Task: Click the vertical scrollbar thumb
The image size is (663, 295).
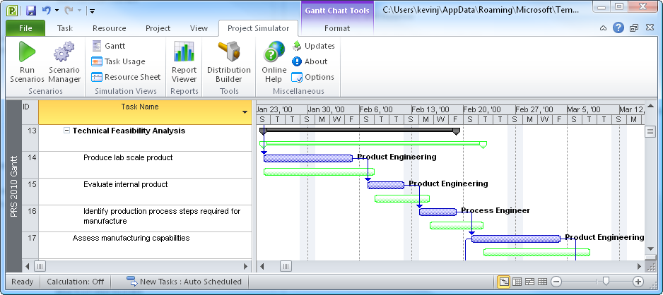Action: pyautogui.click(x=650, y=132)
